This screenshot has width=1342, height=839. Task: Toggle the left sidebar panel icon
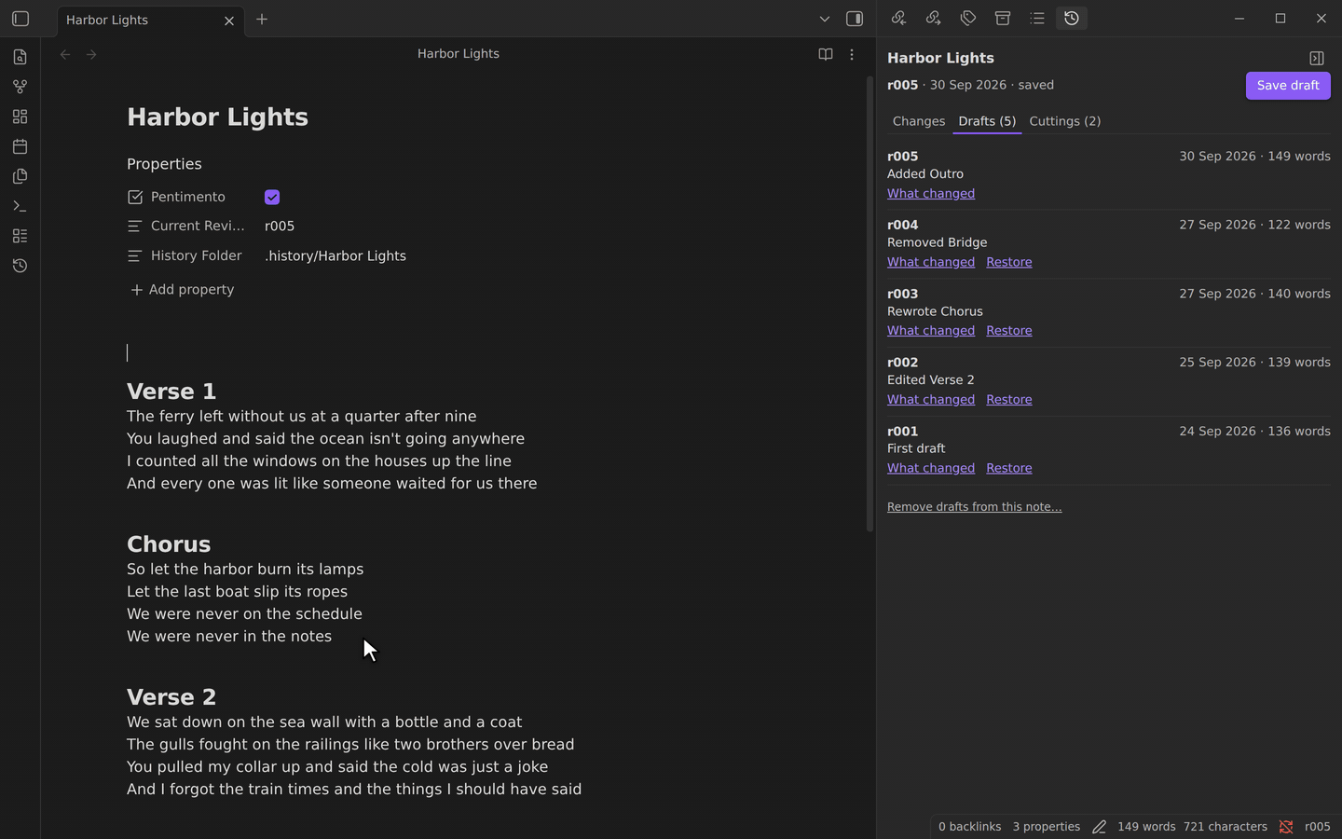(x=21, y=19)
